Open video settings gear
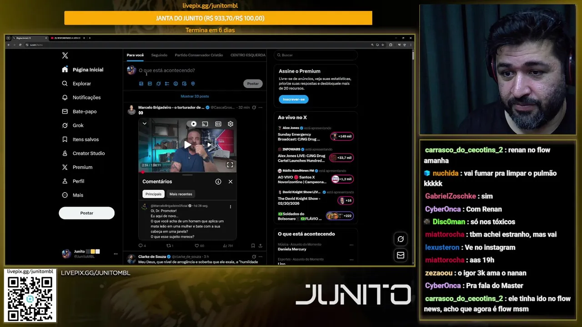 click(x=231, y=124)
